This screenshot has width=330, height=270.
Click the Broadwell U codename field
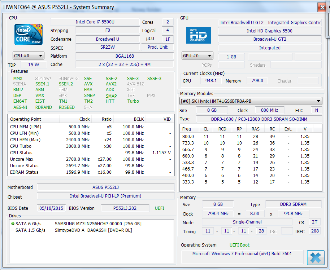tap(108, 39)
